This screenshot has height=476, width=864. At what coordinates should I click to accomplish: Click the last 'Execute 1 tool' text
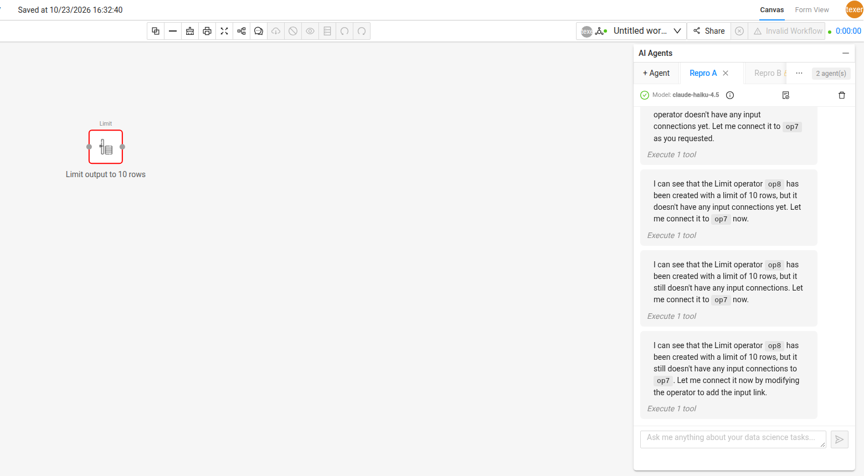pos(671,408)
